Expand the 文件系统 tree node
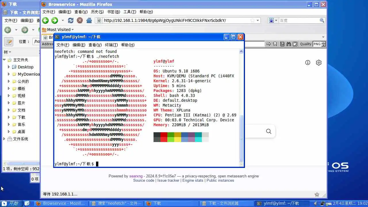Image resolution: width=368 pixels, height=207 pixels. (x=4, y=139)
